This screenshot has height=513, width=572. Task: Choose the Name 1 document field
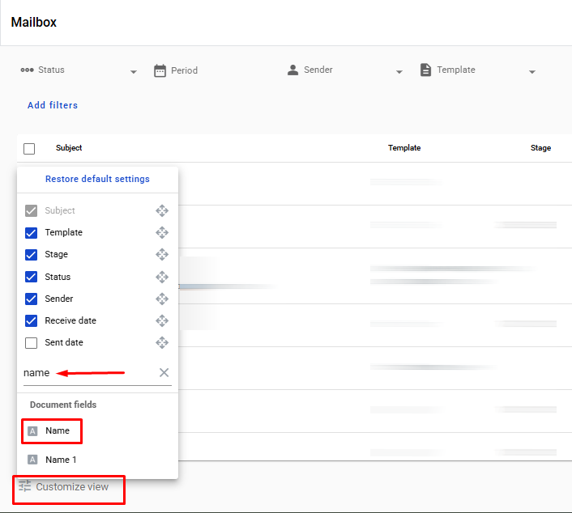click(x=60, y=460)
